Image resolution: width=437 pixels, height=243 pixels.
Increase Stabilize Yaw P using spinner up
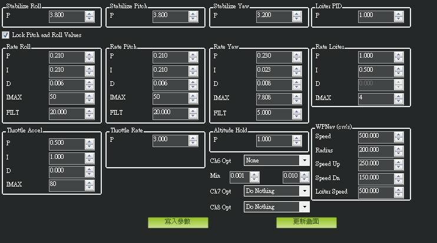click(297, 14)
